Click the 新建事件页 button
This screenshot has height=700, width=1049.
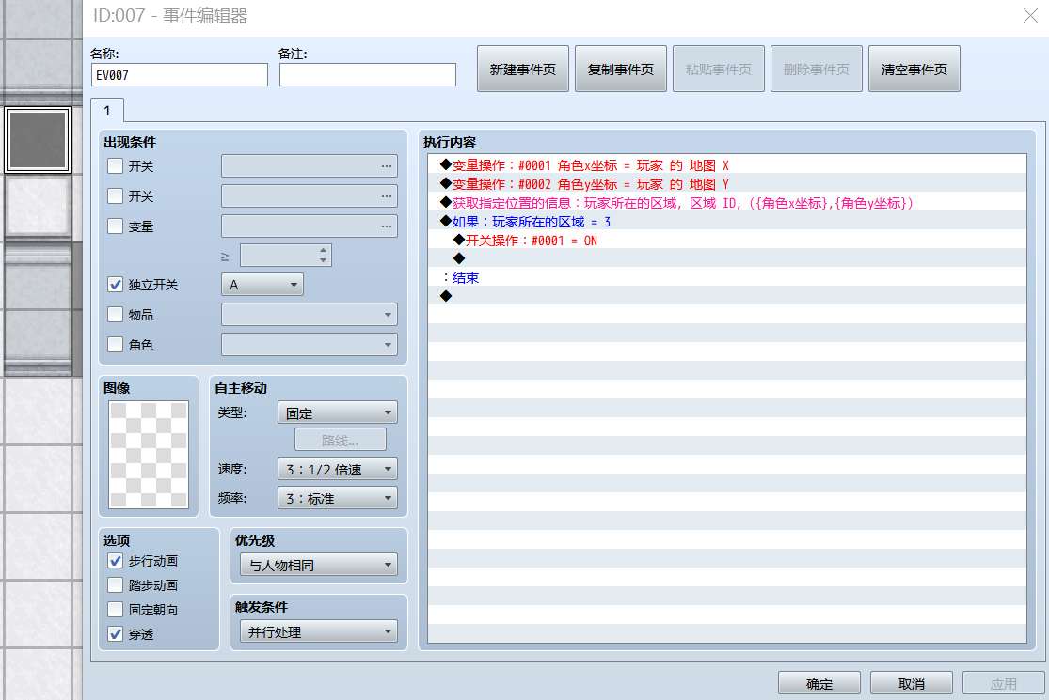[x=522, y=69]
